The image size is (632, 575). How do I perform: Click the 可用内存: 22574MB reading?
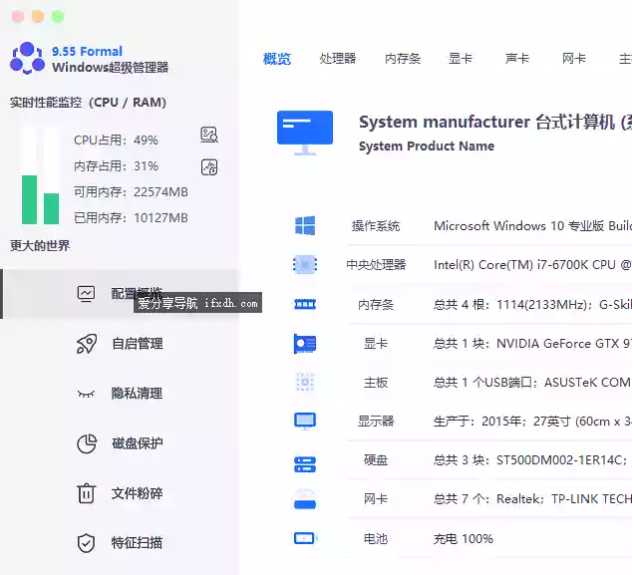coord(131,191)
